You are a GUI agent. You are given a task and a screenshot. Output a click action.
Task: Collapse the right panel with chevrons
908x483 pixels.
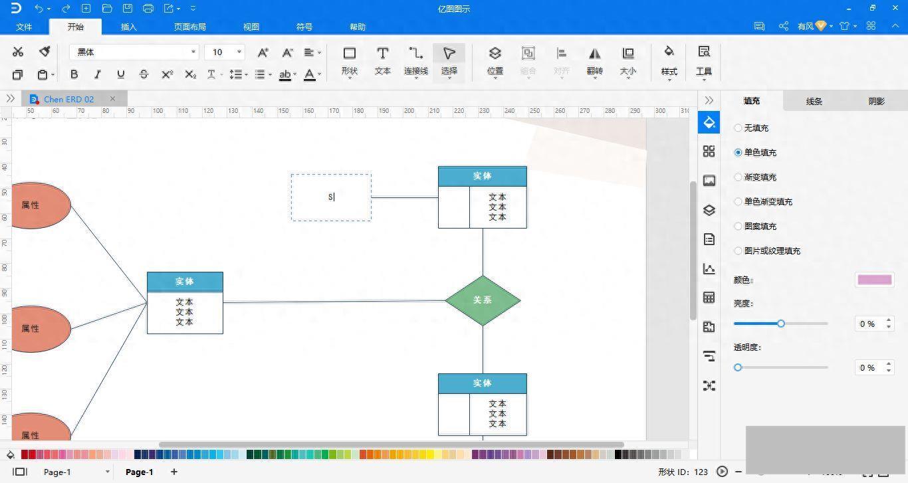pos(709,100)
